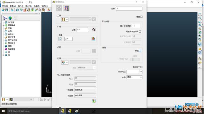The height and width of the screenshot is (114, 204).
Task: Open the bottom tool type dropdown arrow
Action: click(x=7, y=100)
